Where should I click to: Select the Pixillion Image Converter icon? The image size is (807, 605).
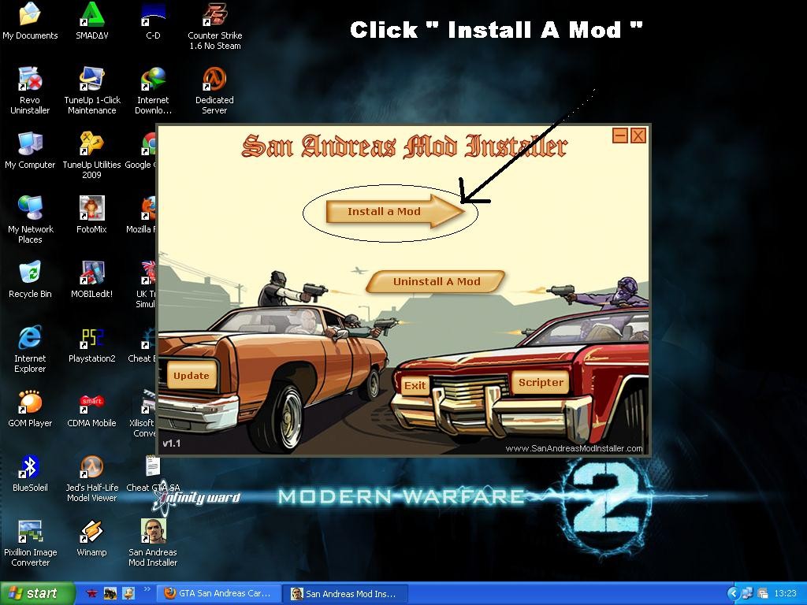[x=30, y=543]
